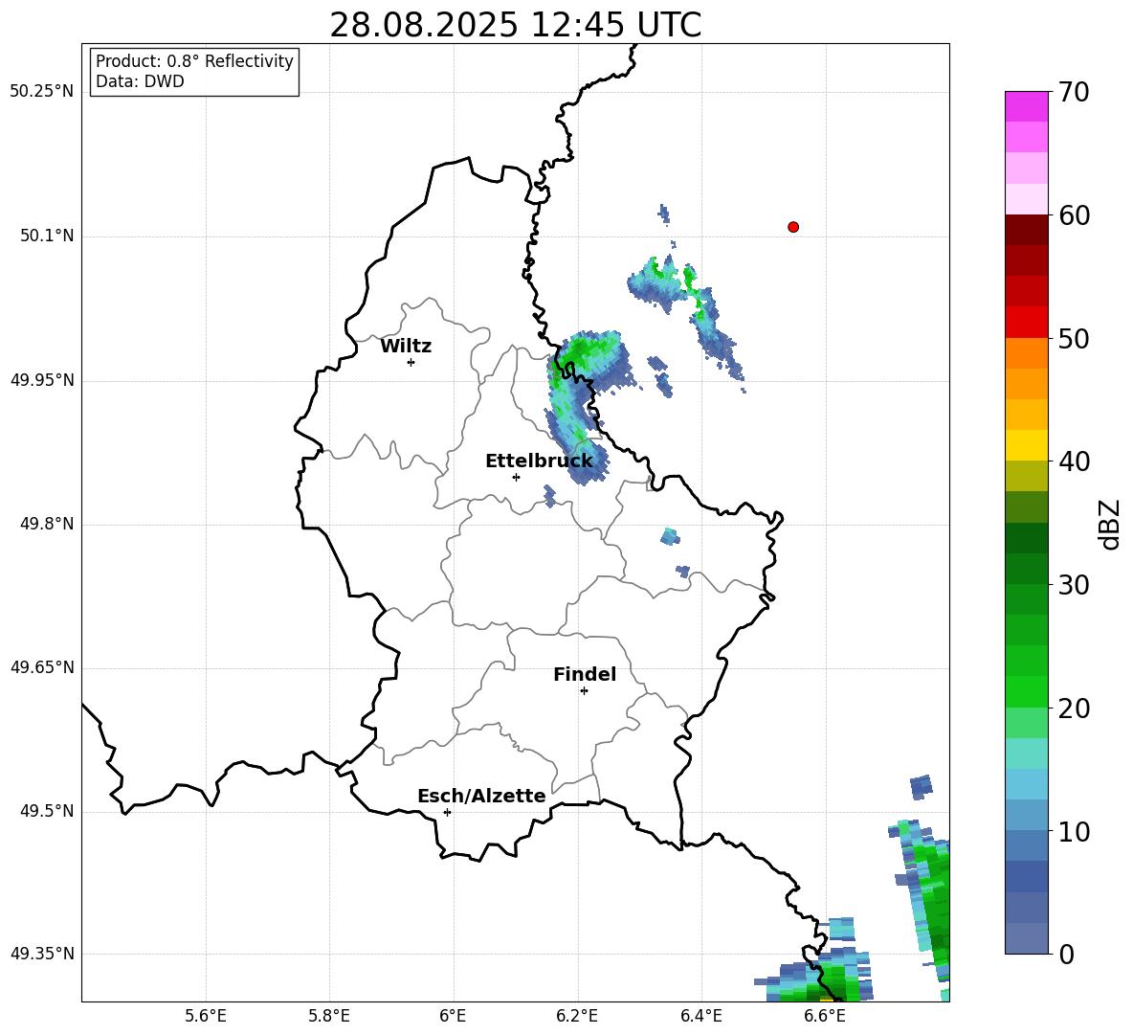This screenshot has width=1133, height=1035.
Task: Click the 50.25°N latitude label
Action: 41,92
